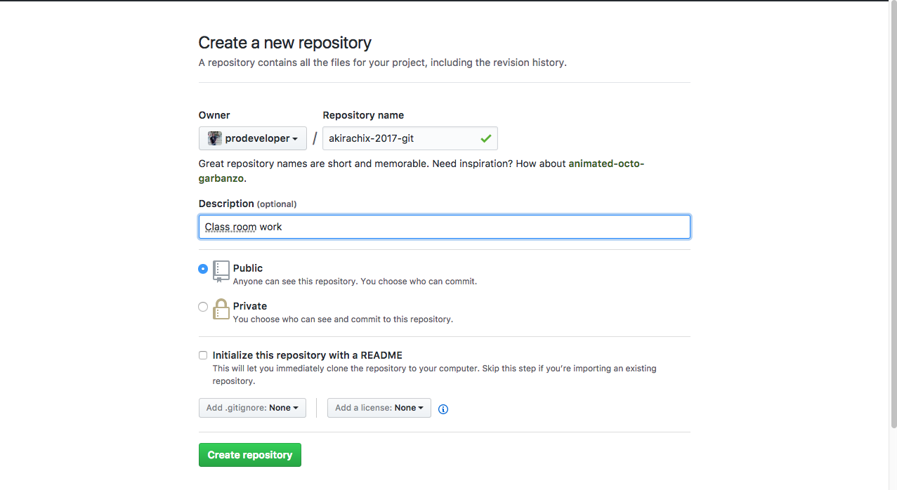This screenshot has height=490, width=897.
Task: Click the bold Private label text
Action: (x=250, y=306)
